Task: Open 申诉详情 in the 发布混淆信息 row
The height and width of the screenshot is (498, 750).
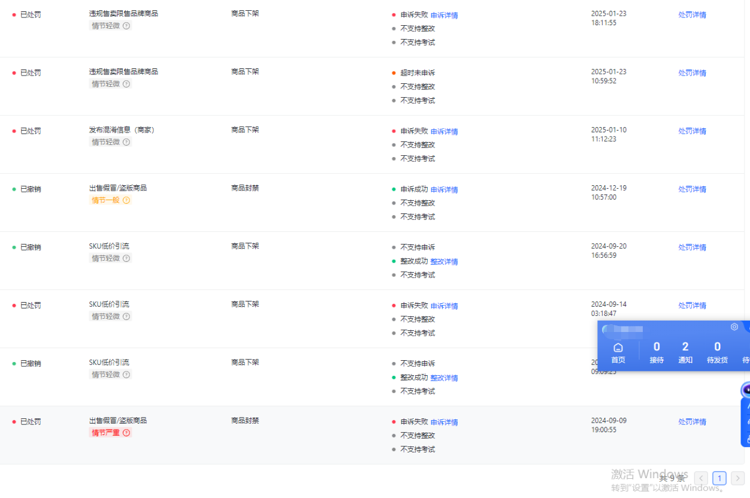Action: 444,132
